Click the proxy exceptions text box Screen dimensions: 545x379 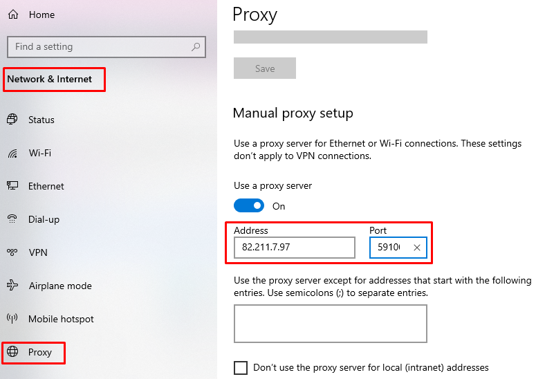click(331, 324)
